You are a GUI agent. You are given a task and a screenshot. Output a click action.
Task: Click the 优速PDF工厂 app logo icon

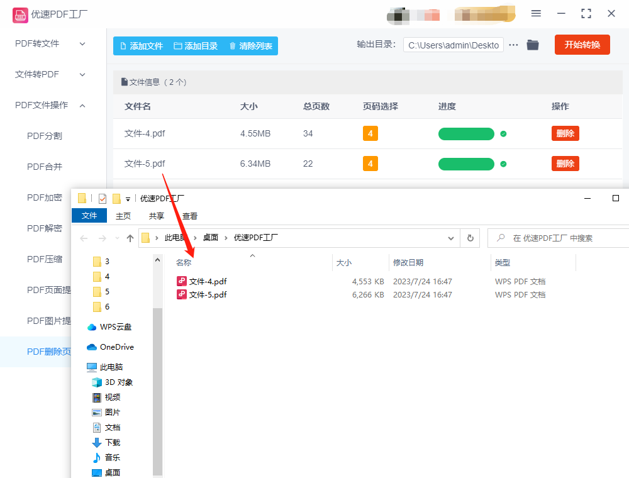[20, 15]
